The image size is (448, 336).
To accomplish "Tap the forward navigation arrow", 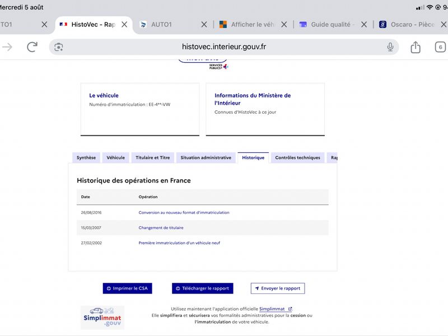I will [7, 47].
